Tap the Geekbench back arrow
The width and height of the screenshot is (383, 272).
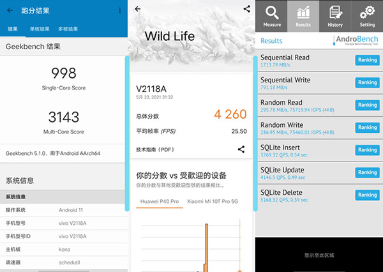8,11
